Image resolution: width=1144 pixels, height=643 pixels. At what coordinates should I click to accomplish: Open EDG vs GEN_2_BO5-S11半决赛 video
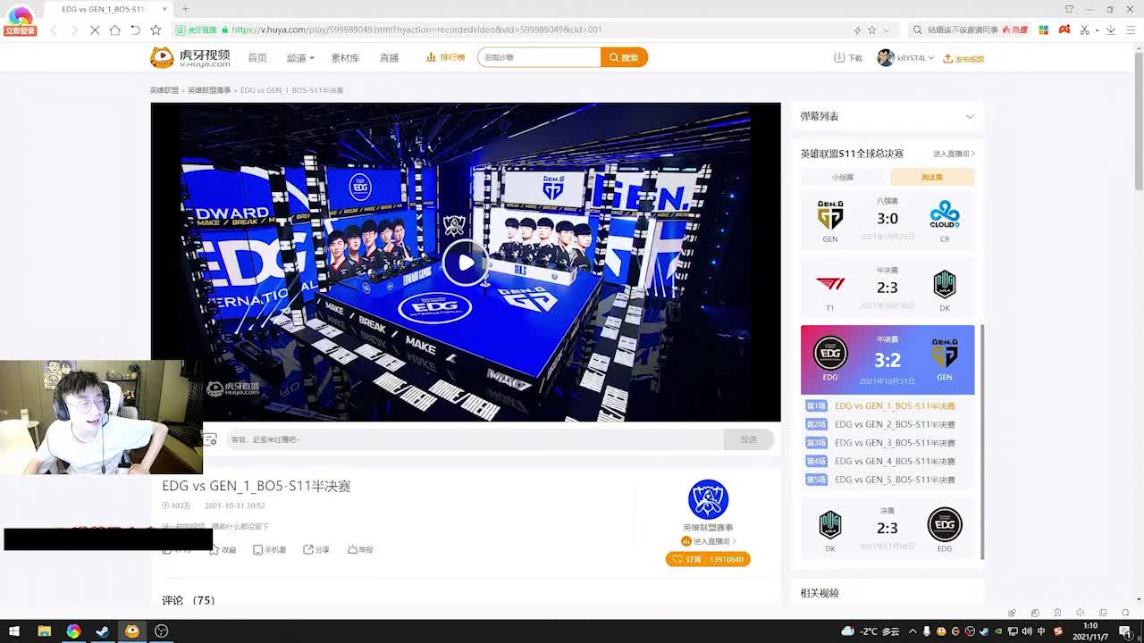point(895,424)
